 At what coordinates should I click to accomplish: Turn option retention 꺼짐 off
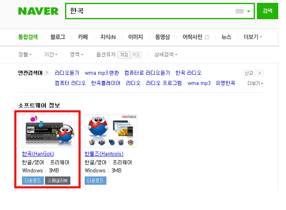click(x=124, y=55)
